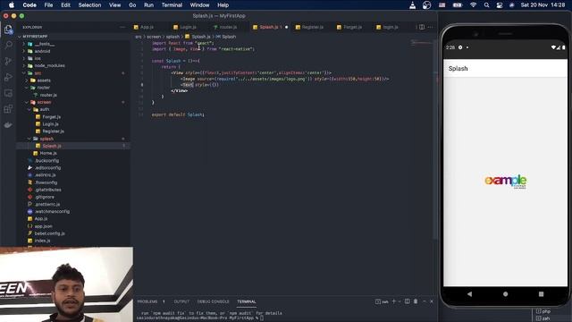Open the Apple menu
This screenshot has width=572, height=322.
(12, 5)
